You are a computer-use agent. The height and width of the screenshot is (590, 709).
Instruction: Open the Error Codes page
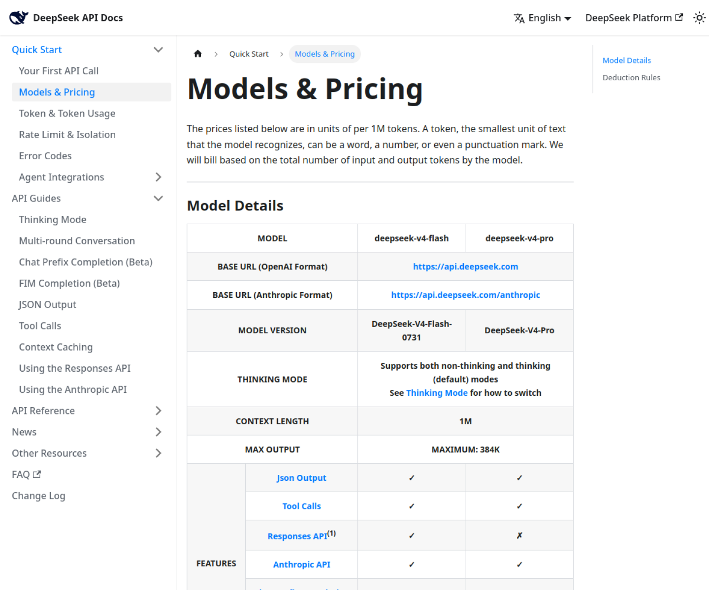point(45,156)
